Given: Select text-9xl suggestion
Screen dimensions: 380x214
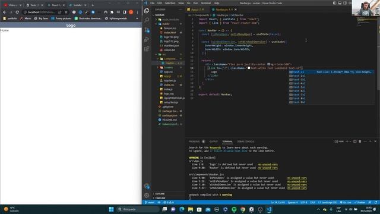Looking at the screenshot, I should (x=299, y=102).
